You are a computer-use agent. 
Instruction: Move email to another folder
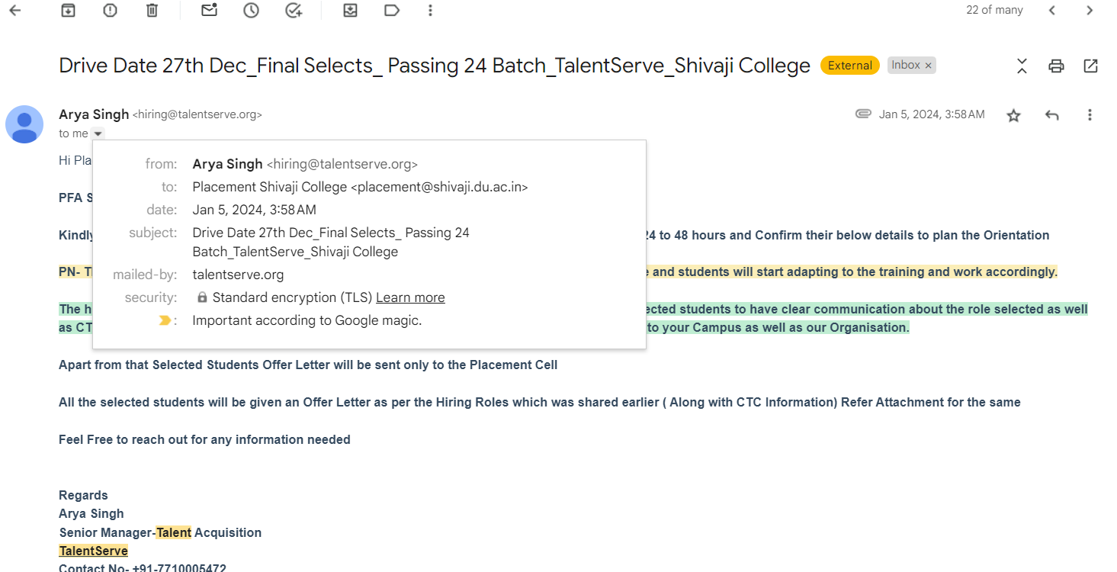click(x=350, y=10)
